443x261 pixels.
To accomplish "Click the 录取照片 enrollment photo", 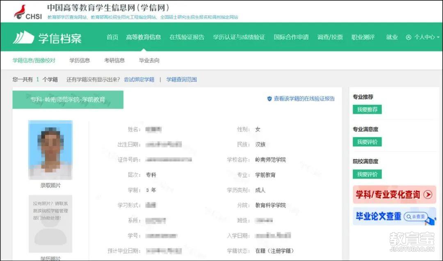I will tap(50, 150).
